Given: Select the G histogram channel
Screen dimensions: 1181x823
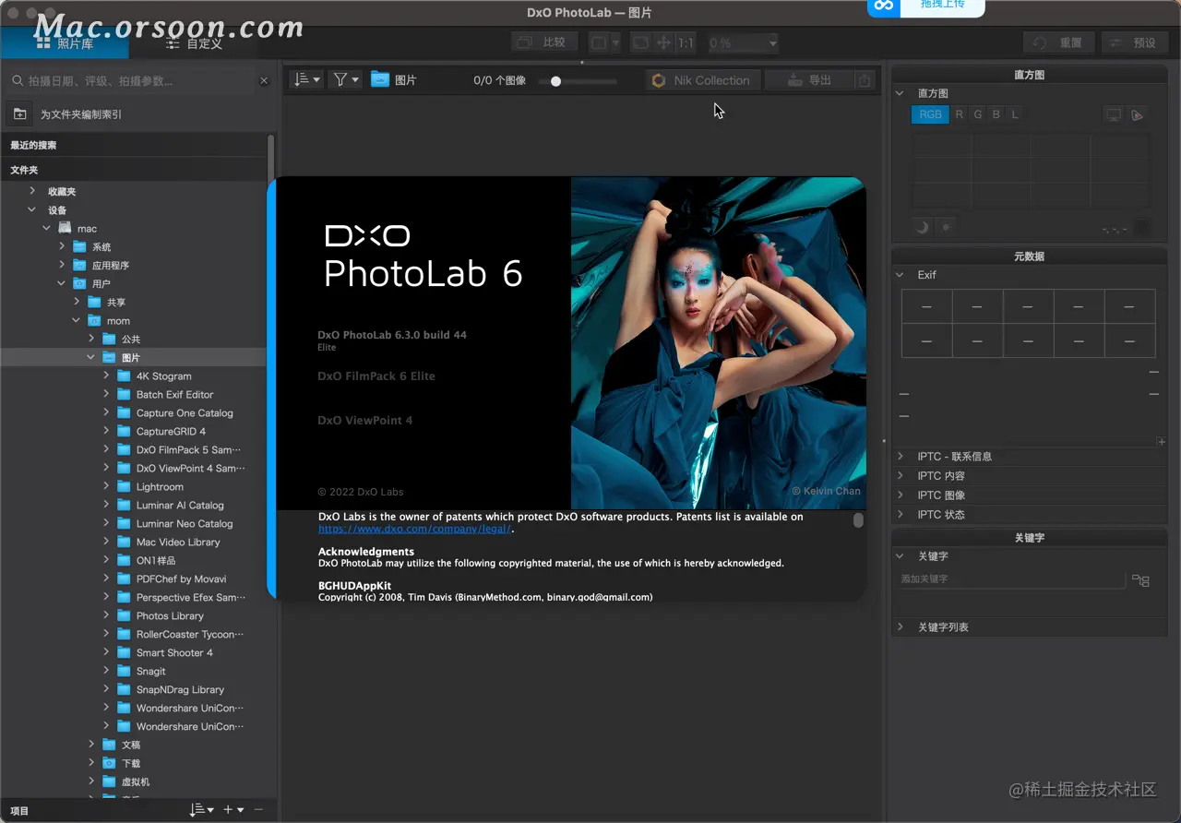Looking at the screenshot, I should 978,114.
